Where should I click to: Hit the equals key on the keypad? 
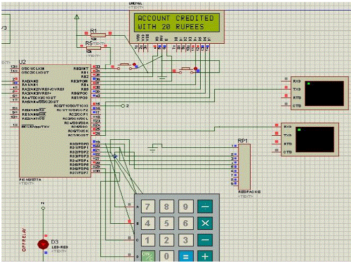[x=186, y=256]
